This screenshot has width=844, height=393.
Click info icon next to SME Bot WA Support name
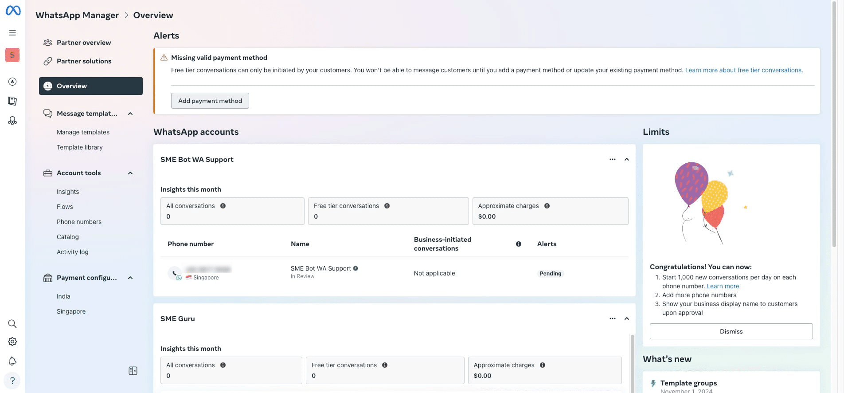(356, 268)
